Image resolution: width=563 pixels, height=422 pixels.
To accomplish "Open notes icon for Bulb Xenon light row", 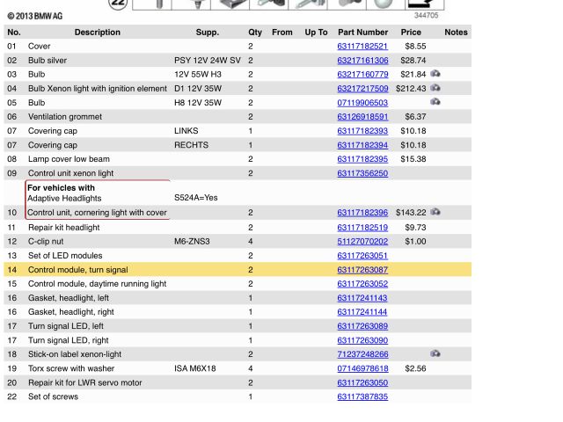I will click(x=435, y=89).
